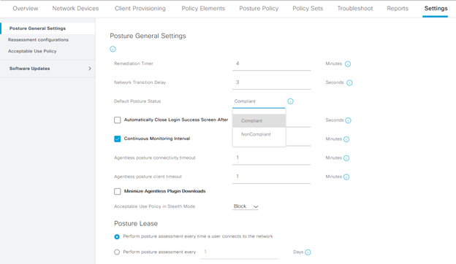Switch to Posture Policy tab
Image resolution: width=456 pixels, height=264 pixels.
pos(259,9)
